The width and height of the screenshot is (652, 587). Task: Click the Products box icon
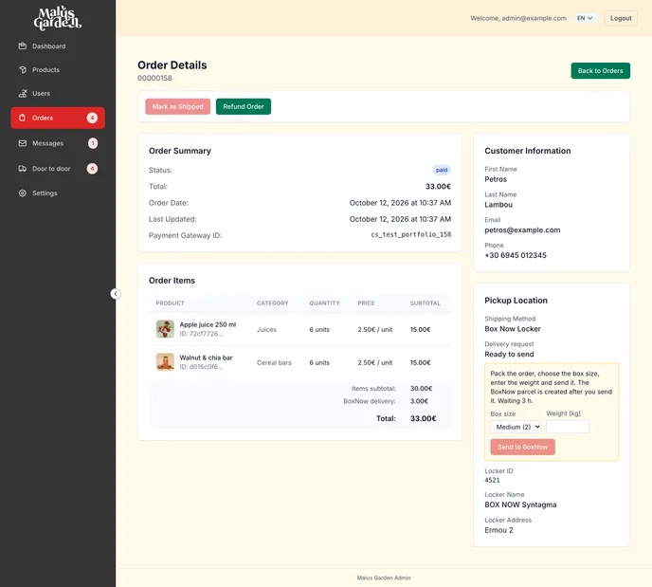click(x=23, y=69)
